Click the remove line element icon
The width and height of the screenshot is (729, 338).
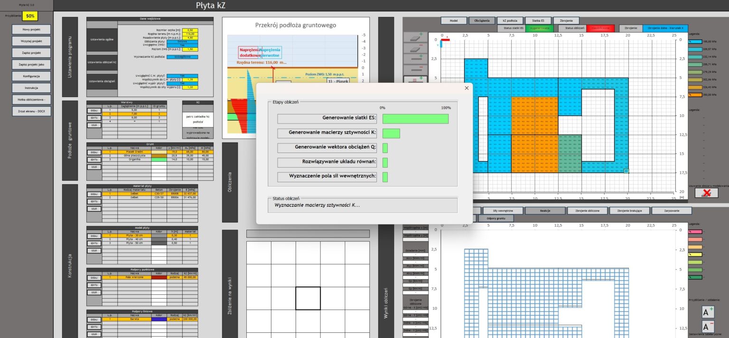(x=414, y=70)
